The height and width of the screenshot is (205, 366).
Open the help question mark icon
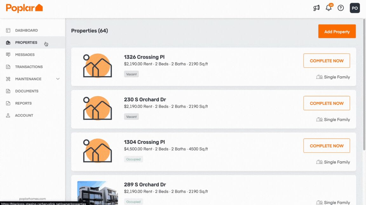click(x=341, y=8)
